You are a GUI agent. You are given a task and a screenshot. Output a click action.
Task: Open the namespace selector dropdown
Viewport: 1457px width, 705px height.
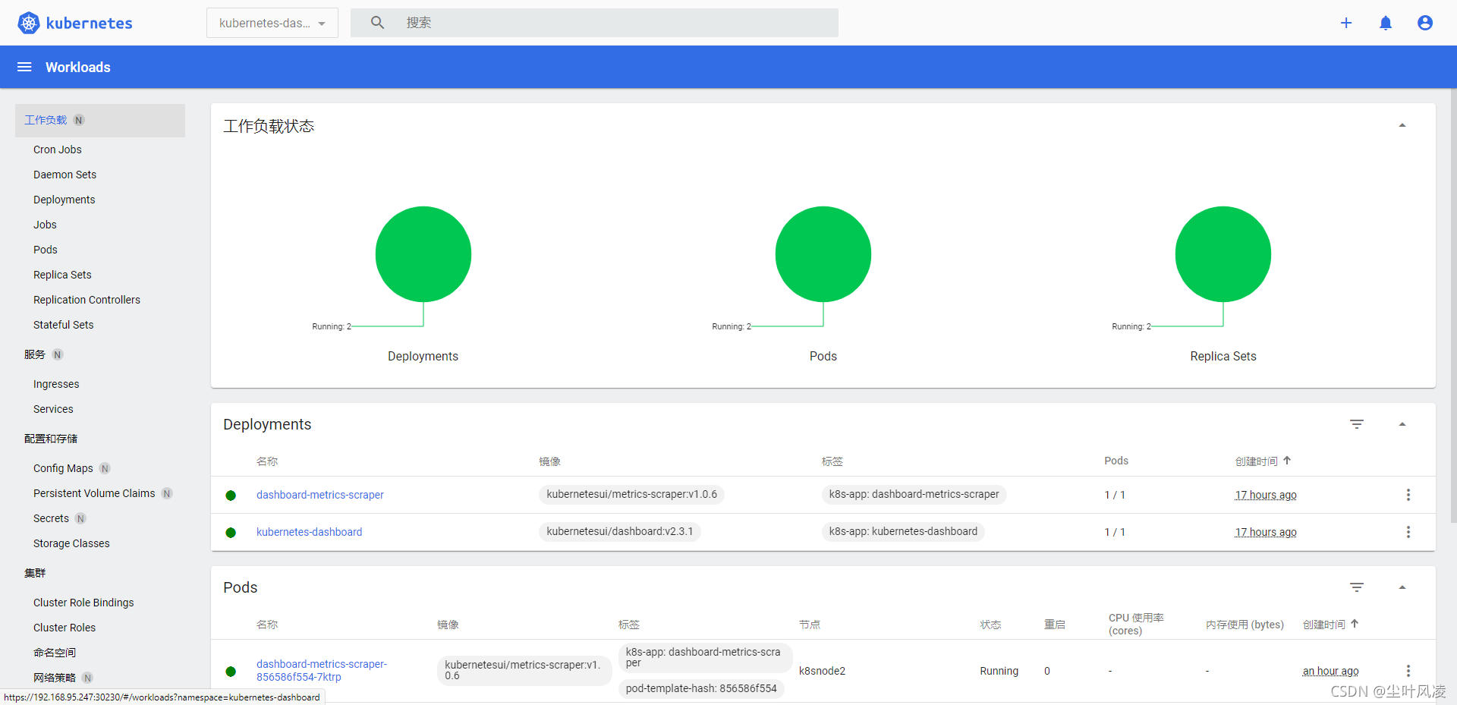[x=272, y=23]
